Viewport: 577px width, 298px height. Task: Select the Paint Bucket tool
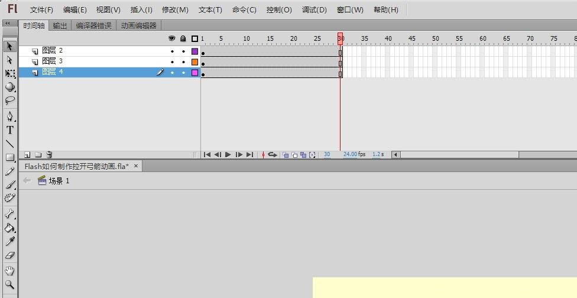(x=9, y=228)
